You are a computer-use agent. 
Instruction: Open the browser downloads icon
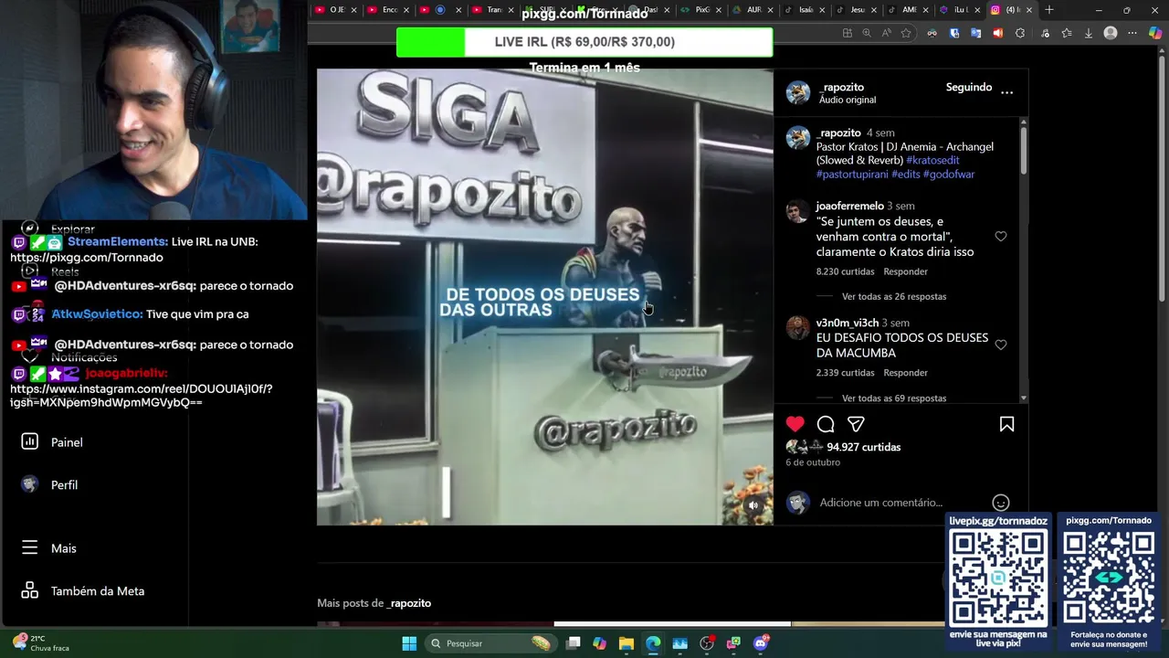point(1088,33)
